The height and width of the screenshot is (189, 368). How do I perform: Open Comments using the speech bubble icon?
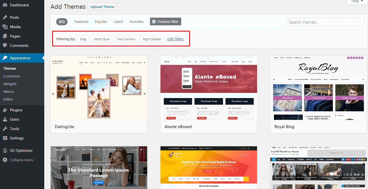click(x=5, y=45)
